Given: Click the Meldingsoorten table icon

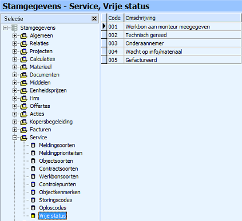Looking at the screenshot, I should click(x=33, y=146).
